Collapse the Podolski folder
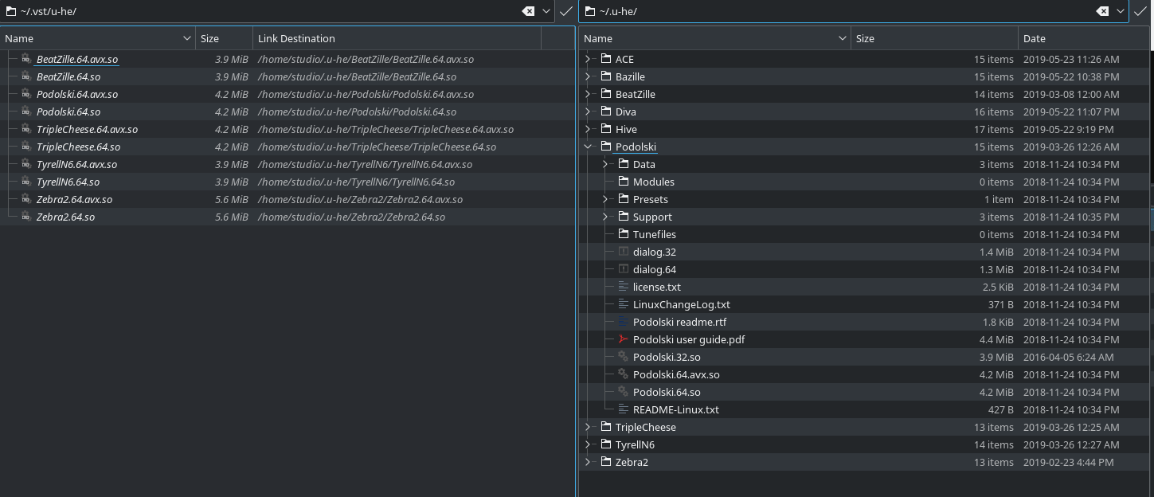The height and width of the screenshot is (497, 1154). coord(588,147)
